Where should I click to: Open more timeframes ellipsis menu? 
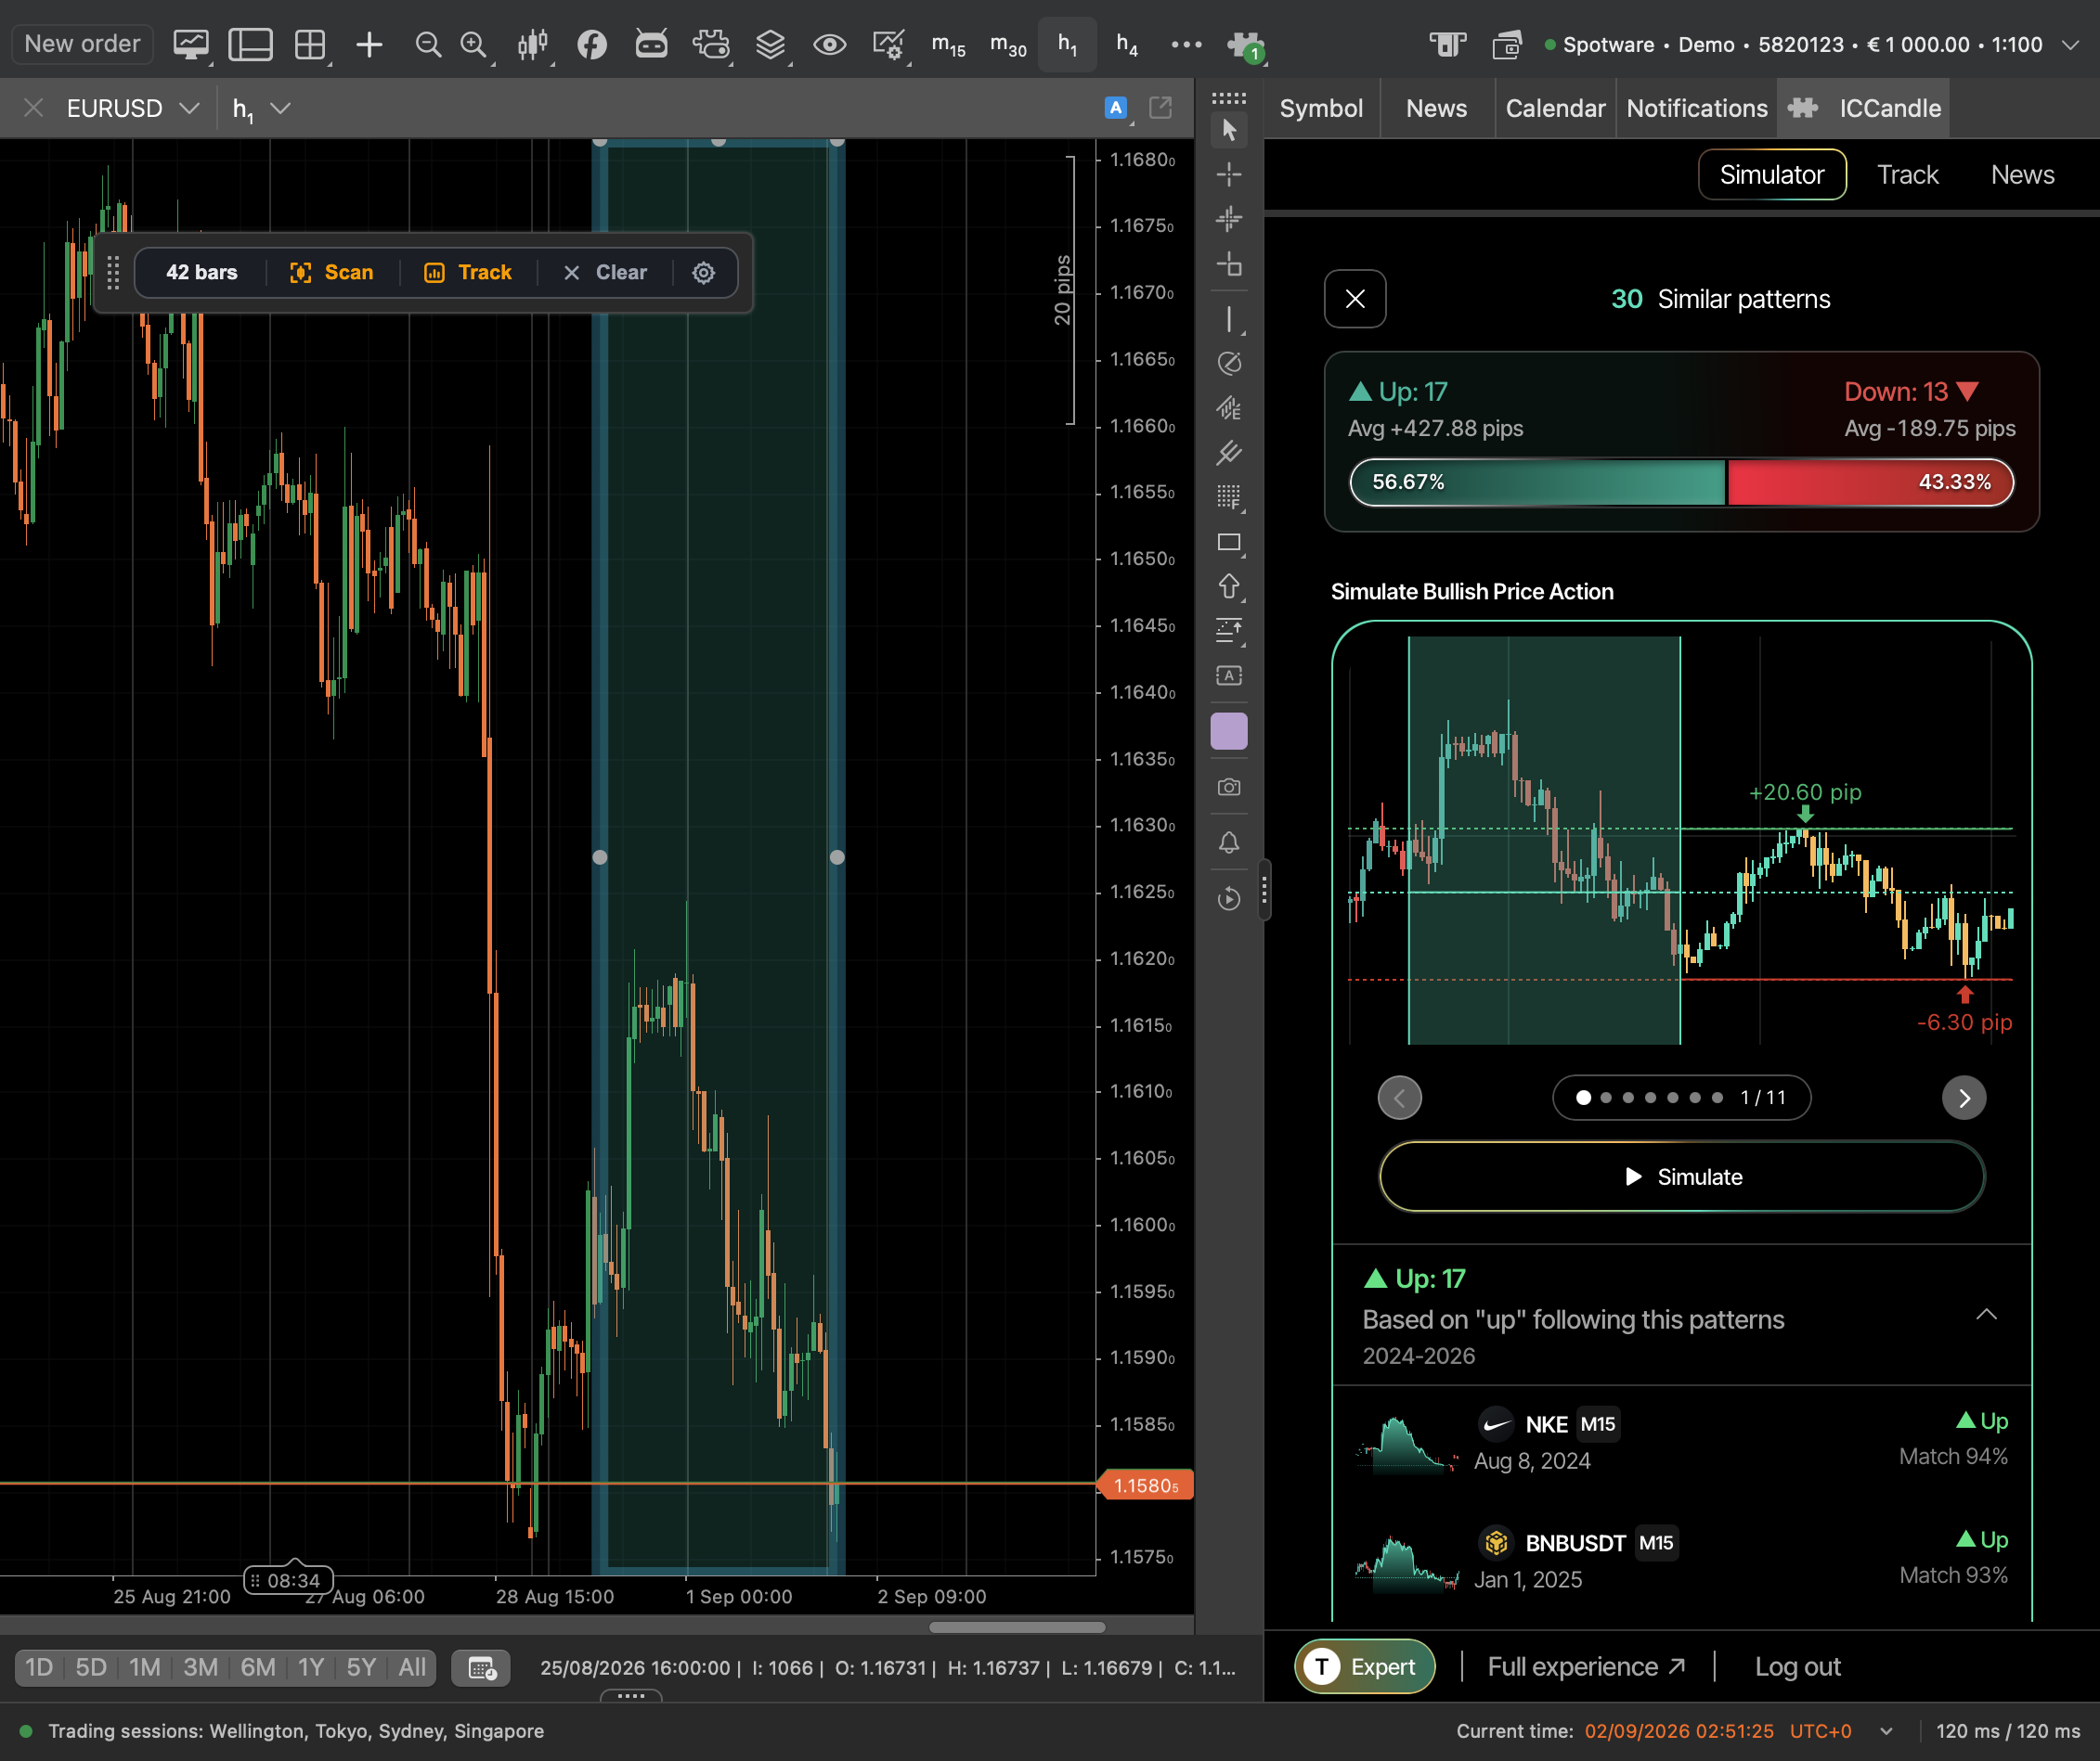(1186, 44)
